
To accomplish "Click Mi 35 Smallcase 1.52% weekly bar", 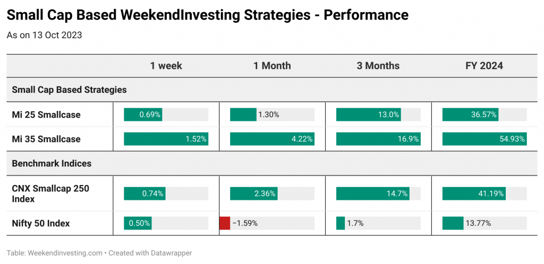I will click(166, 139).
